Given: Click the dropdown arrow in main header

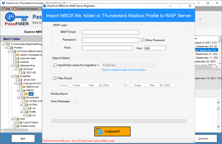Looking at the screenshot, I should click(200, 19).
